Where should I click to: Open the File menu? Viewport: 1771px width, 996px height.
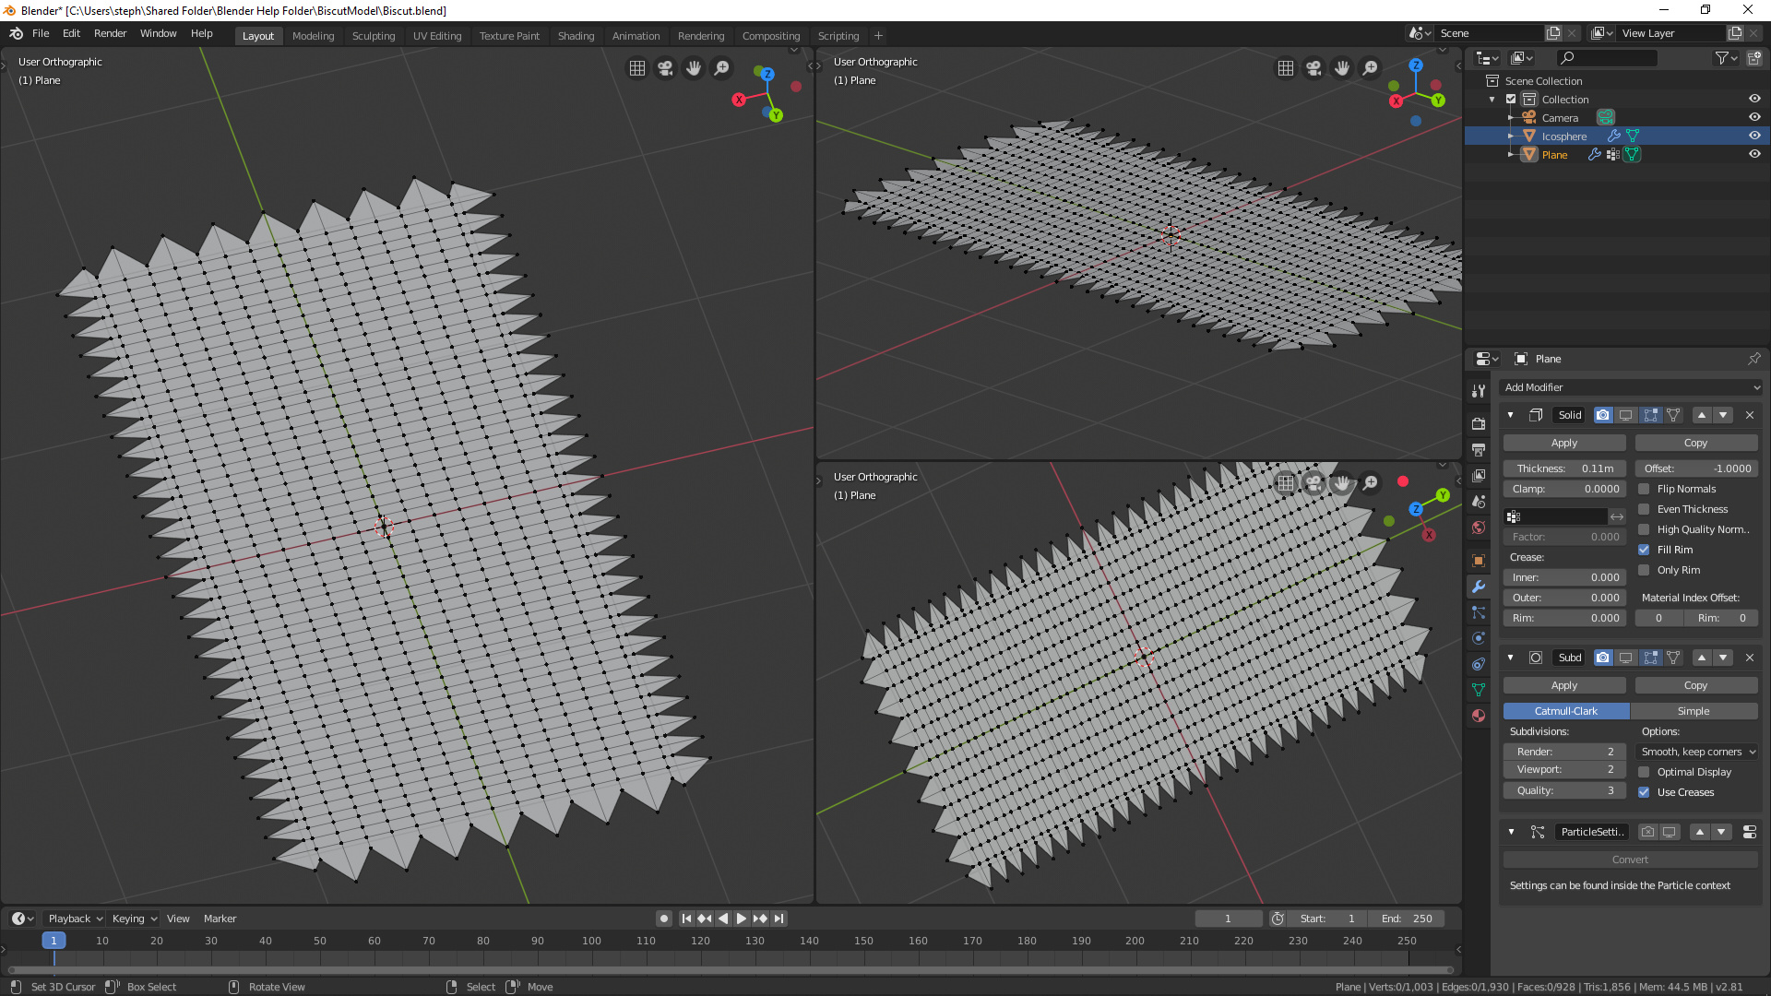point(41,33)
